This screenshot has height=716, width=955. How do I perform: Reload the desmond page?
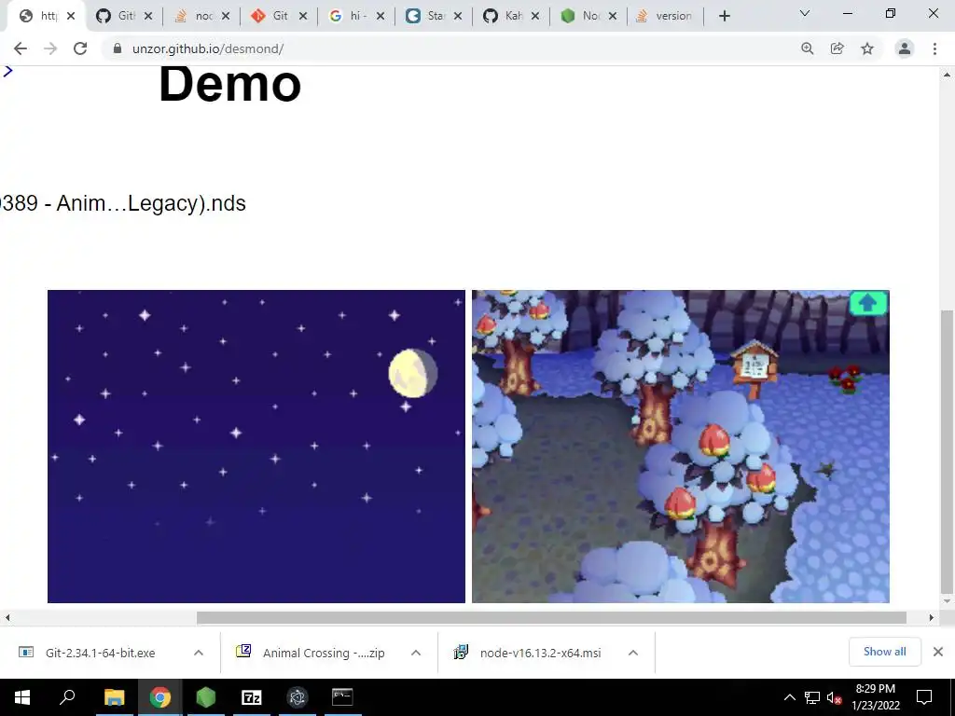pos(80,48)
